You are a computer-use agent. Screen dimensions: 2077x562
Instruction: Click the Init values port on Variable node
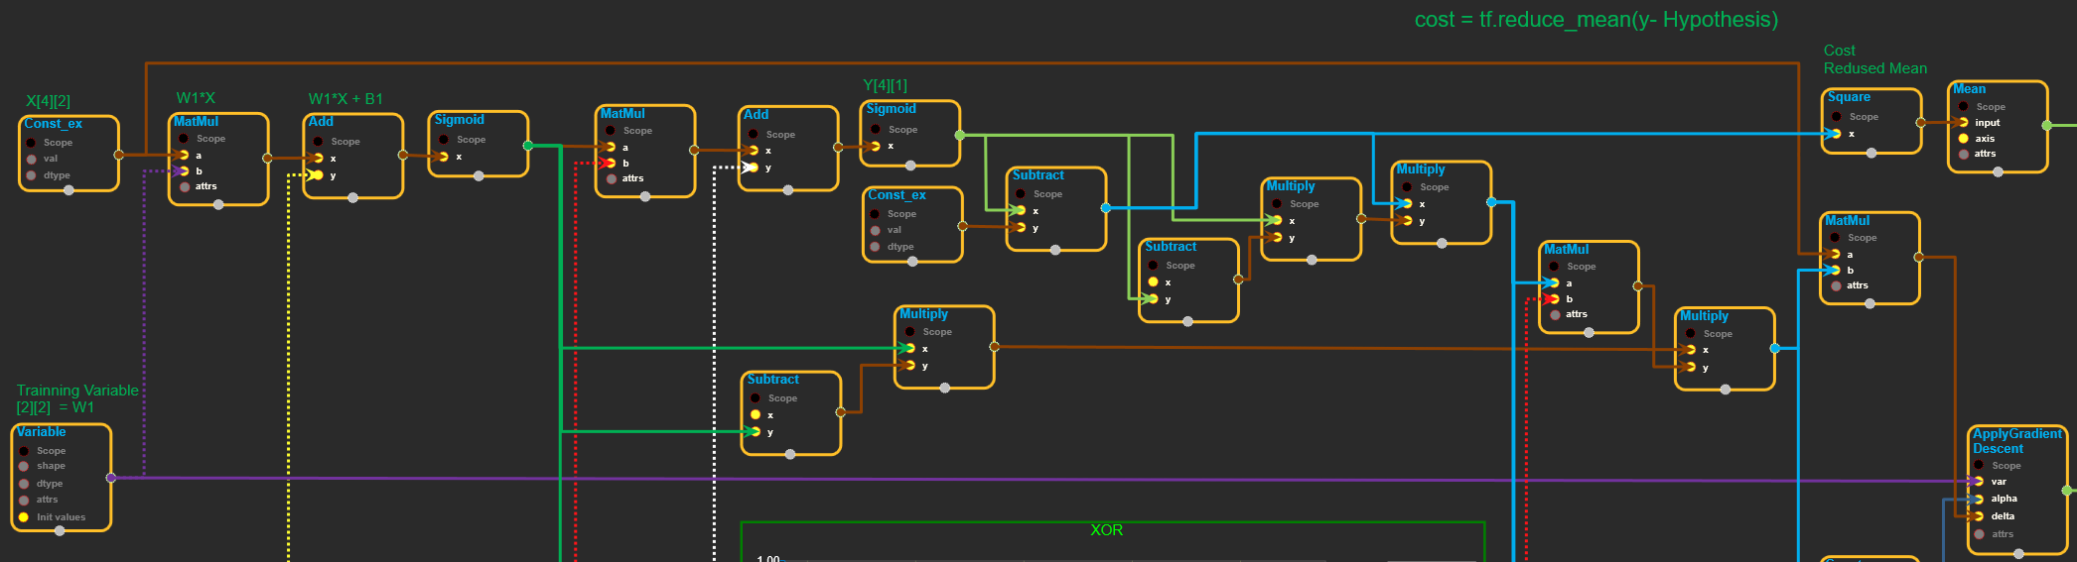coord(24,517)
